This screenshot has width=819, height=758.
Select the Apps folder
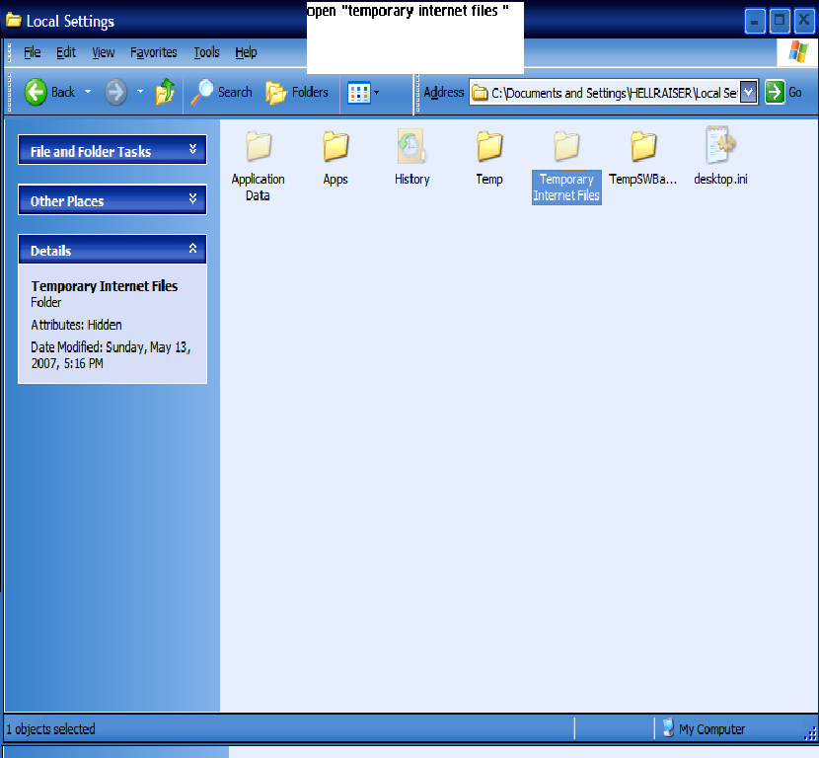pos(335,159)
